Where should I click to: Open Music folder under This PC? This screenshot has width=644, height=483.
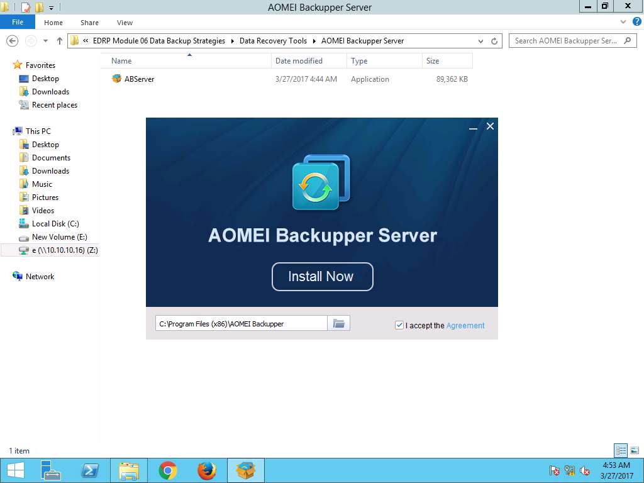click(x=42, y=184)
